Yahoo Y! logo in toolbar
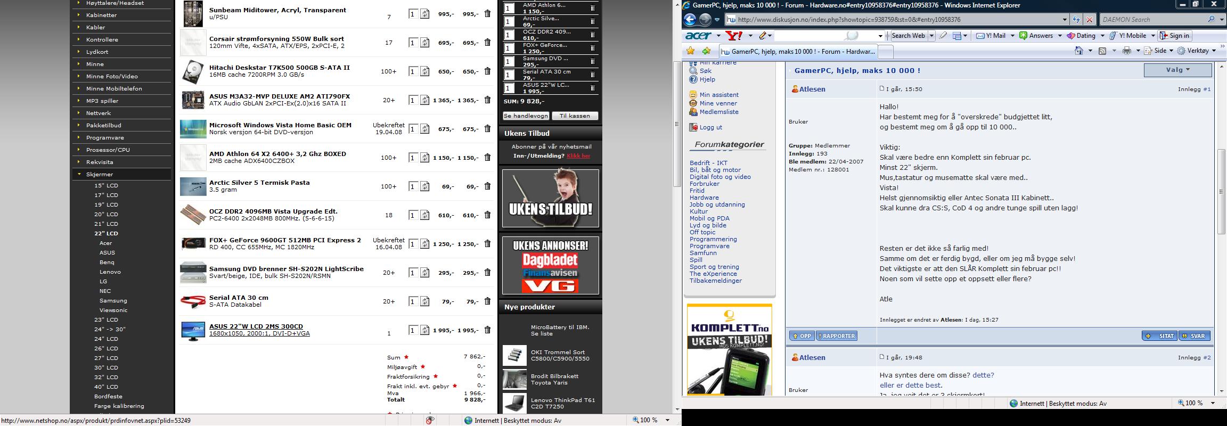Image resolution: width=1227 pixels, height=426 pixels. pyautogui.click(x=734, y=36)
